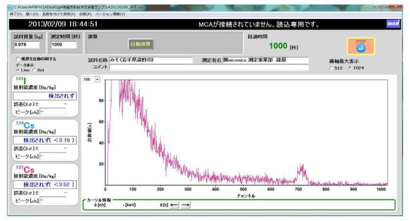410x221 pixels.
Task: Set horizontal axis maximum to 1024
Action: [349, 68]
